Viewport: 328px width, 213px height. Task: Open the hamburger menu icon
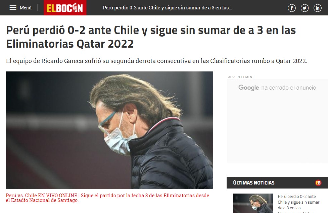click(13, 8)
